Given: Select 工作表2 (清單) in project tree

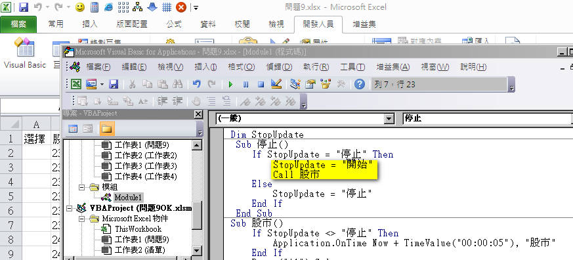Looking at the screenshot, I should (140, 251).
